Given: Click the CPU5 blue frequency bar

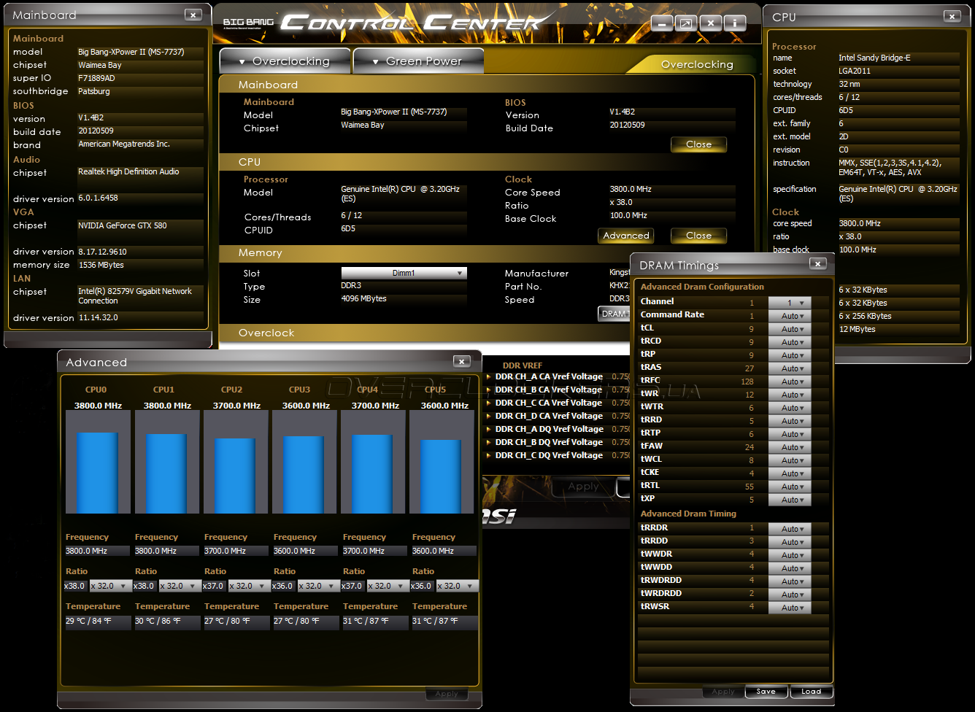Looking at the screenshot, I should coord(441,476).
